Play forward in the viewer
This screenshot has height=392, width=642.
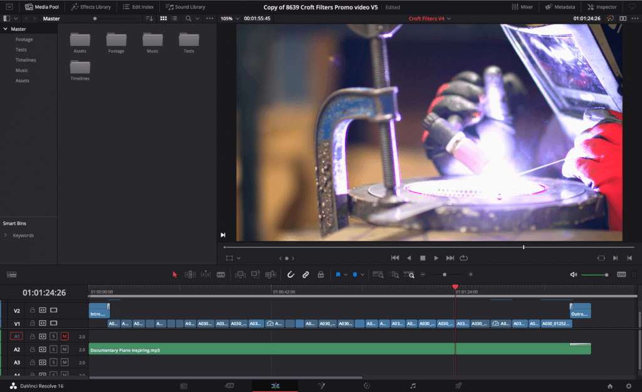pyautogui.click(x=436, y=258)
